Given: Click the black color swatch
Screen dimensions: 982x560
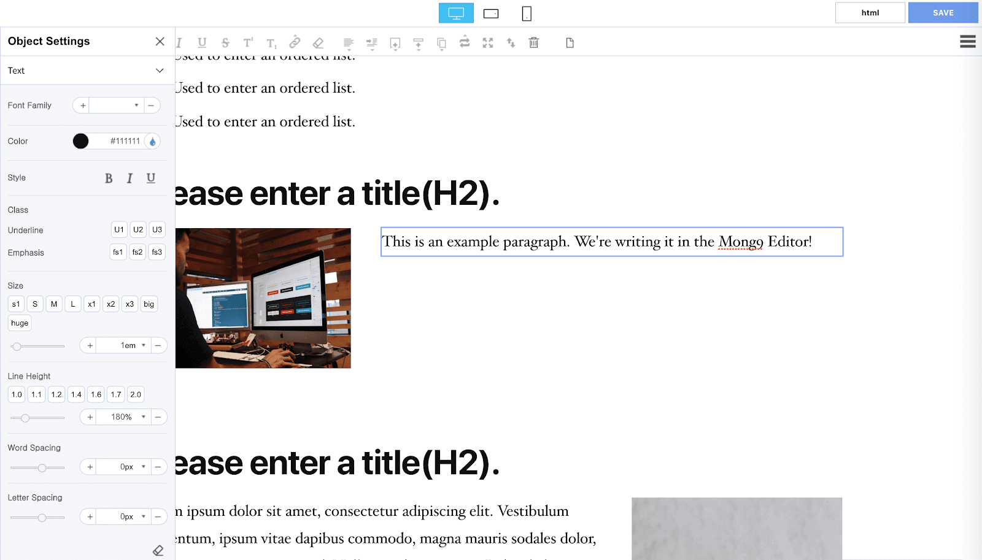Looking at the screenshot, I should (80, 141).
